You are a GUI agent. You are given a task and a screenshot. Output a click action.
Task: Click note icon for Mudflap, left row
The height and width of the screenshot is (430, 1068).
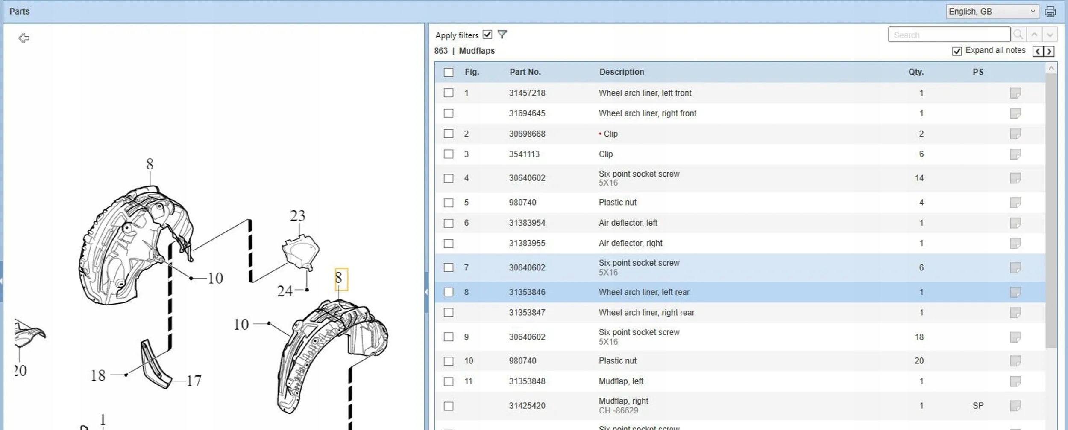pyautogui.click(x=1015, y=381)
